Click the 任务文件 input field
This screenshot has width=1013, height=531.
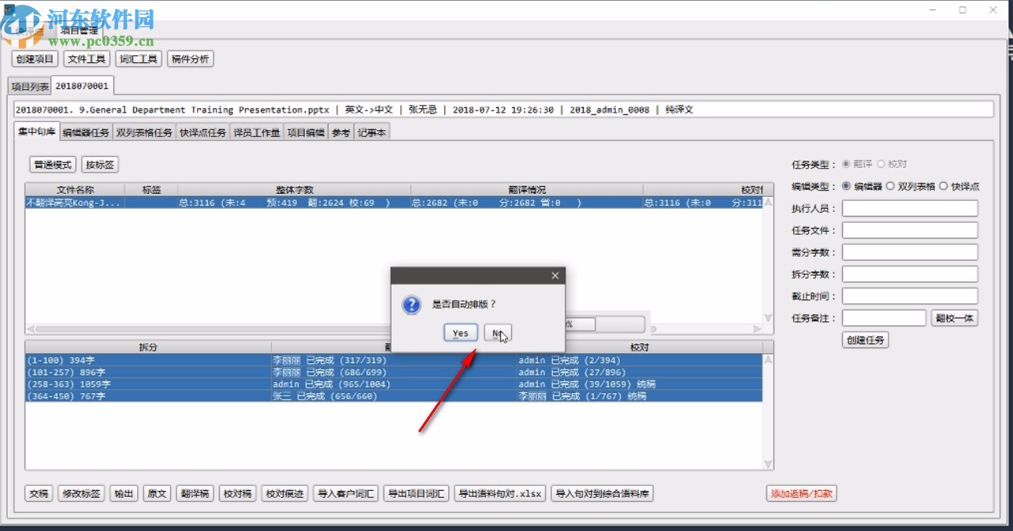(x=910, y=230)
